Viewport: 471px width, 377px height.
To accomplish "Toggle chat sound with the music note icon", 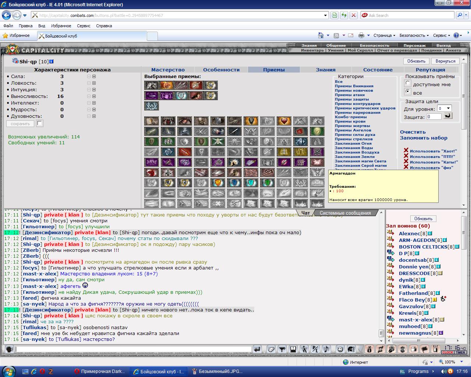I will (326, 349).
